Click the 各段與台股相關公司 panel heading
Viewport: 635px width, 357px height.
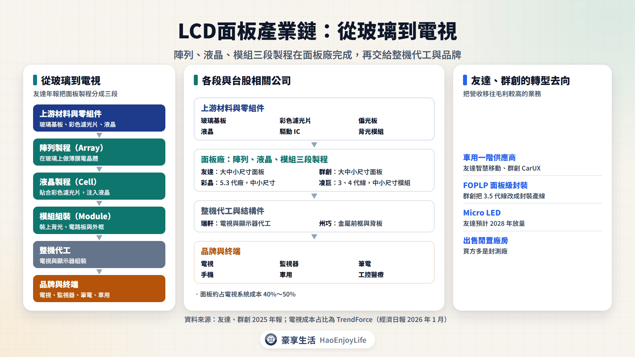click(246, 81)
